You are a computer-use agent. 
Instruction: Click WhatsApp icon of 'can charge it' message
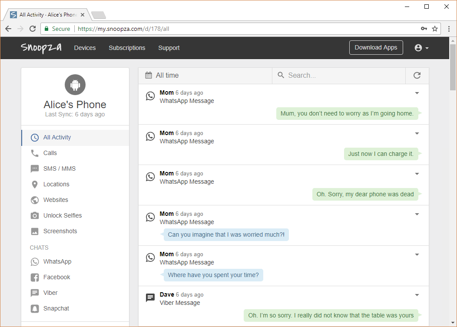(150, 136)
